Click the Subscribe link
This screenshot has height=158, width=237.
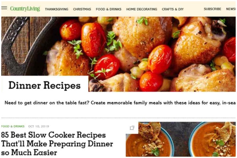[x=212, y=9]
